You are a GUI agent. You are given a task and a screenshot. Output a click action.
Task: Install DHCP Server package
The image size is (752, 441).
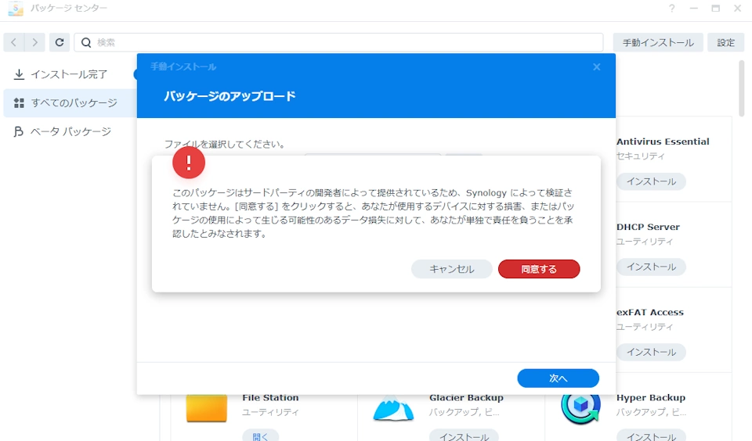pyautogui.click(x=651, y=267)
